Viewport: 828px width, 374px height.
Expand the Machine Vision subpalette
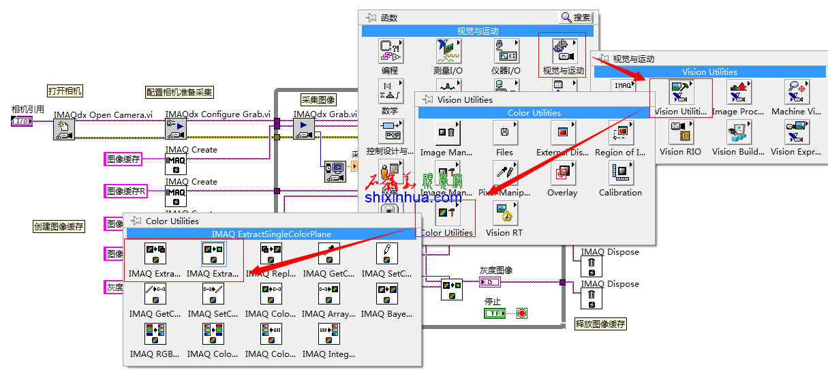pos(796,92)
